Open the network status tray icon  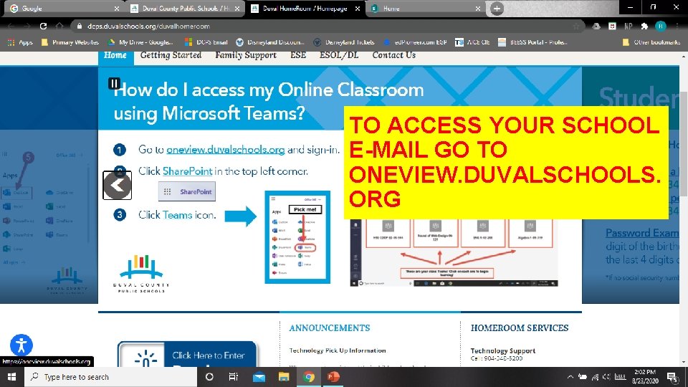pyautogui.click(x=595, y=377)
